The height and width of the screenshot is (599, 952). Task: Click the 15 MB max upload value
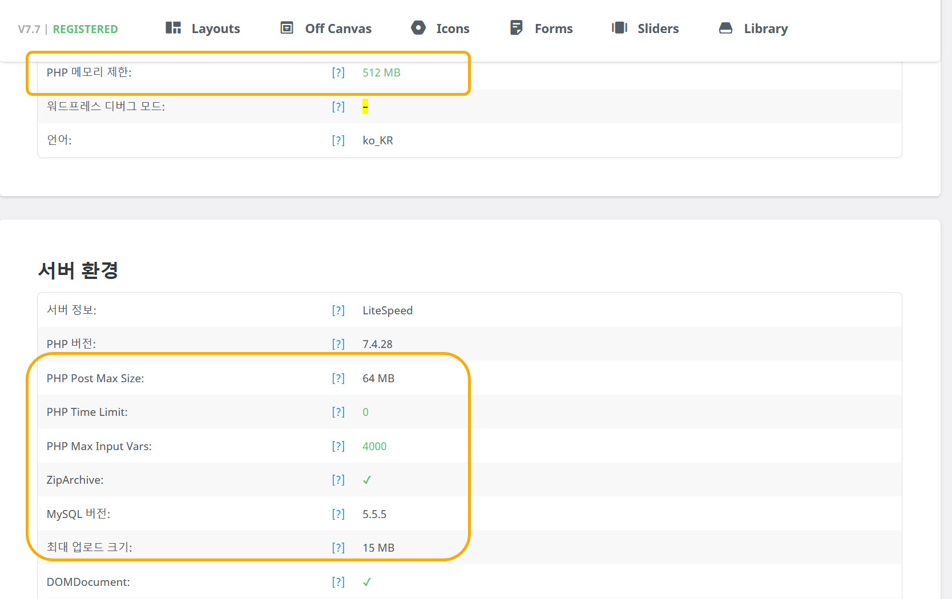378,548
